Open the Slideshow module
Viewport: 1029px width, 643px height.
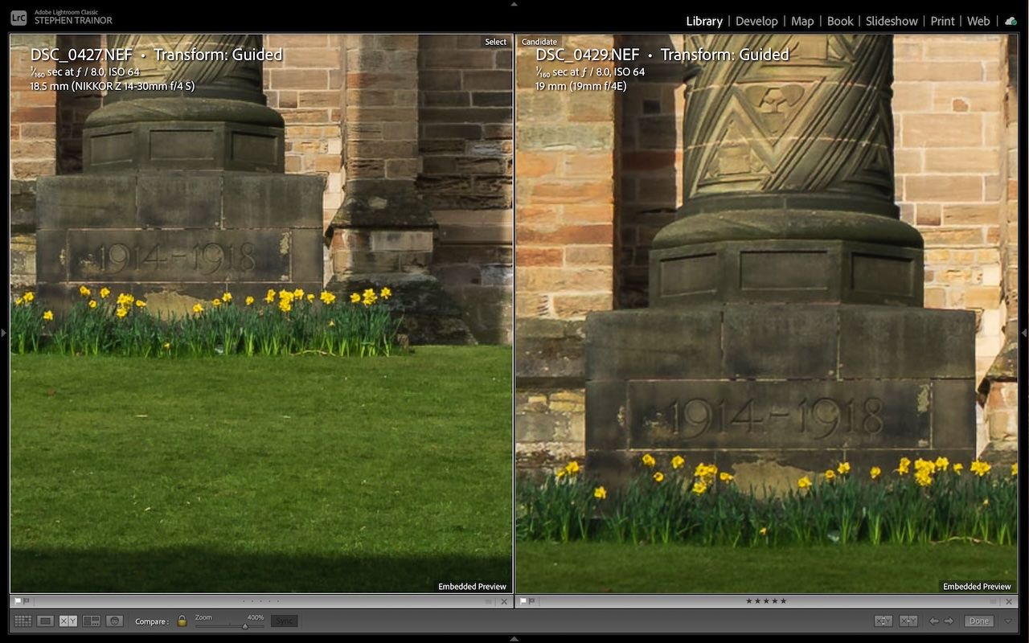(892, 21)
